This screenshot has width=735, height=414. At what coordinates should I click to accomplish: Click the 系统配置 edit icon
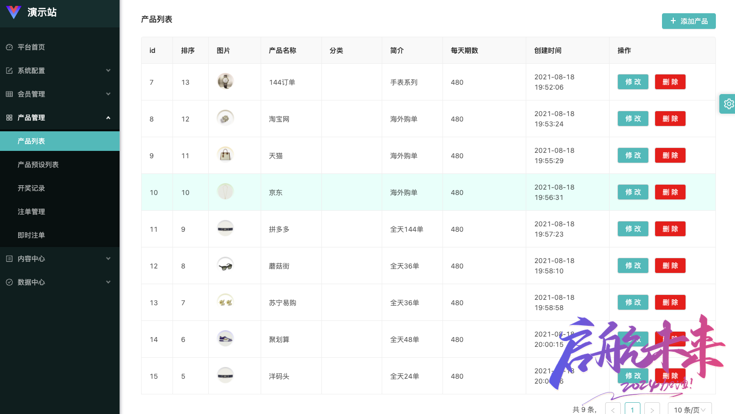pos(9,71)
